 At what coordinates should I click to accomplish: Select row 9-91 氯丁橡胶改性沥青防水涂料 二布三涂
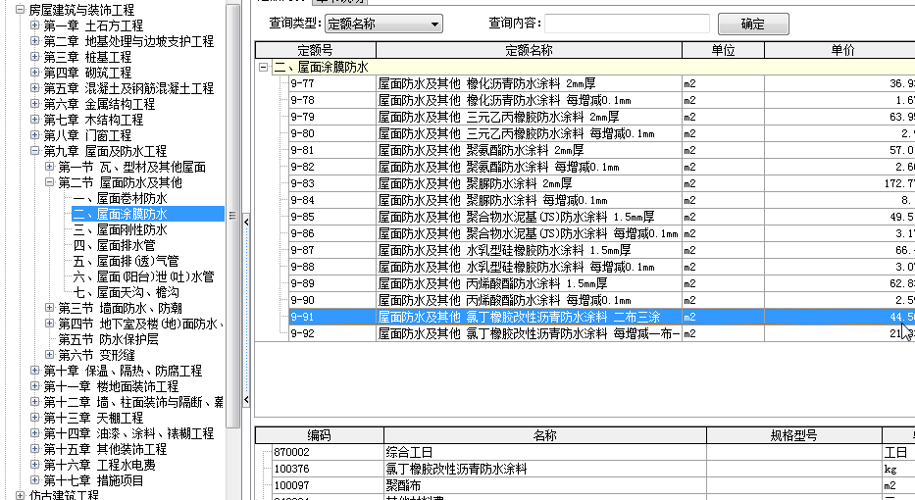click(602, 317)
